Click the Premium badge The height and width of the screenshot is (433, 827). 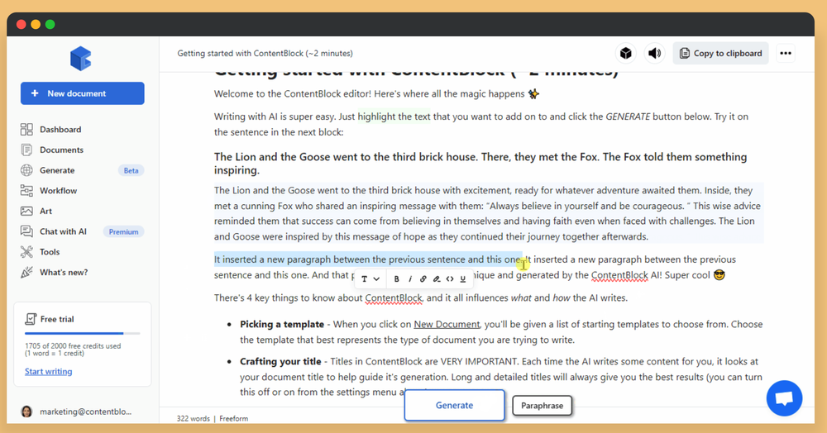pos(123,231)
